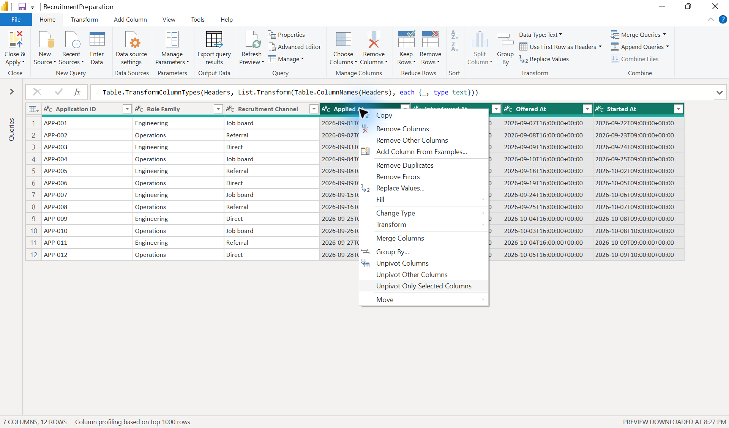Viewport: 729px width, 428px height.
Task: Click the Keep Rows icon
Action: tap(406, 39)
